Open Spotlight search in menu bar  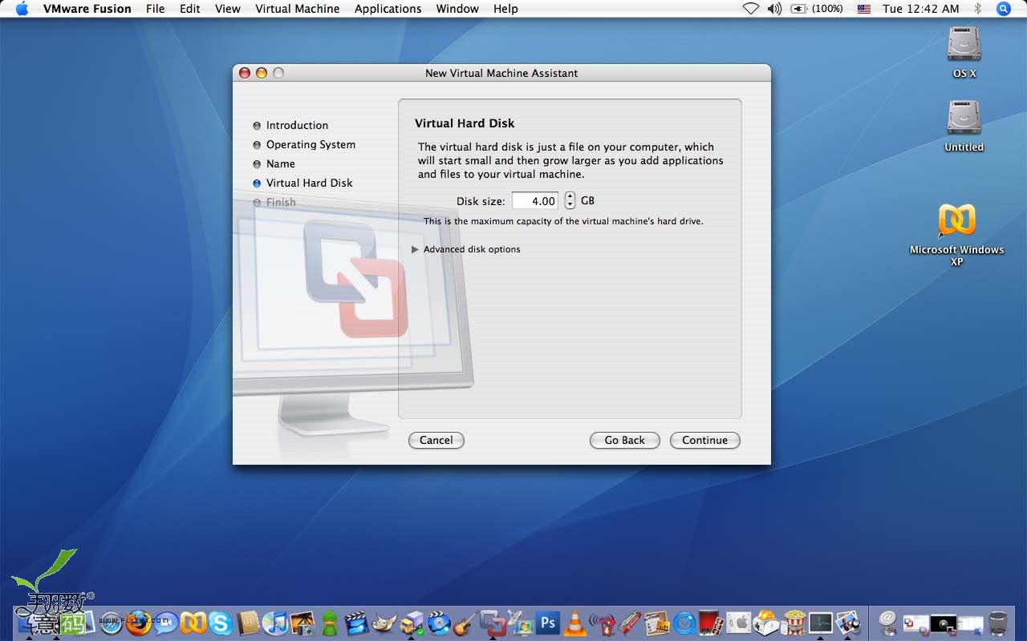1004,9
